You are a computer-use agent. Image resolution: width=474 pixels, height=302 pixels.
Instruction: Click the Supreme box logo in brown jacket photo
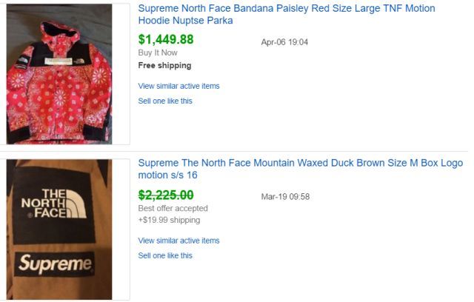(x=55, y=264)
